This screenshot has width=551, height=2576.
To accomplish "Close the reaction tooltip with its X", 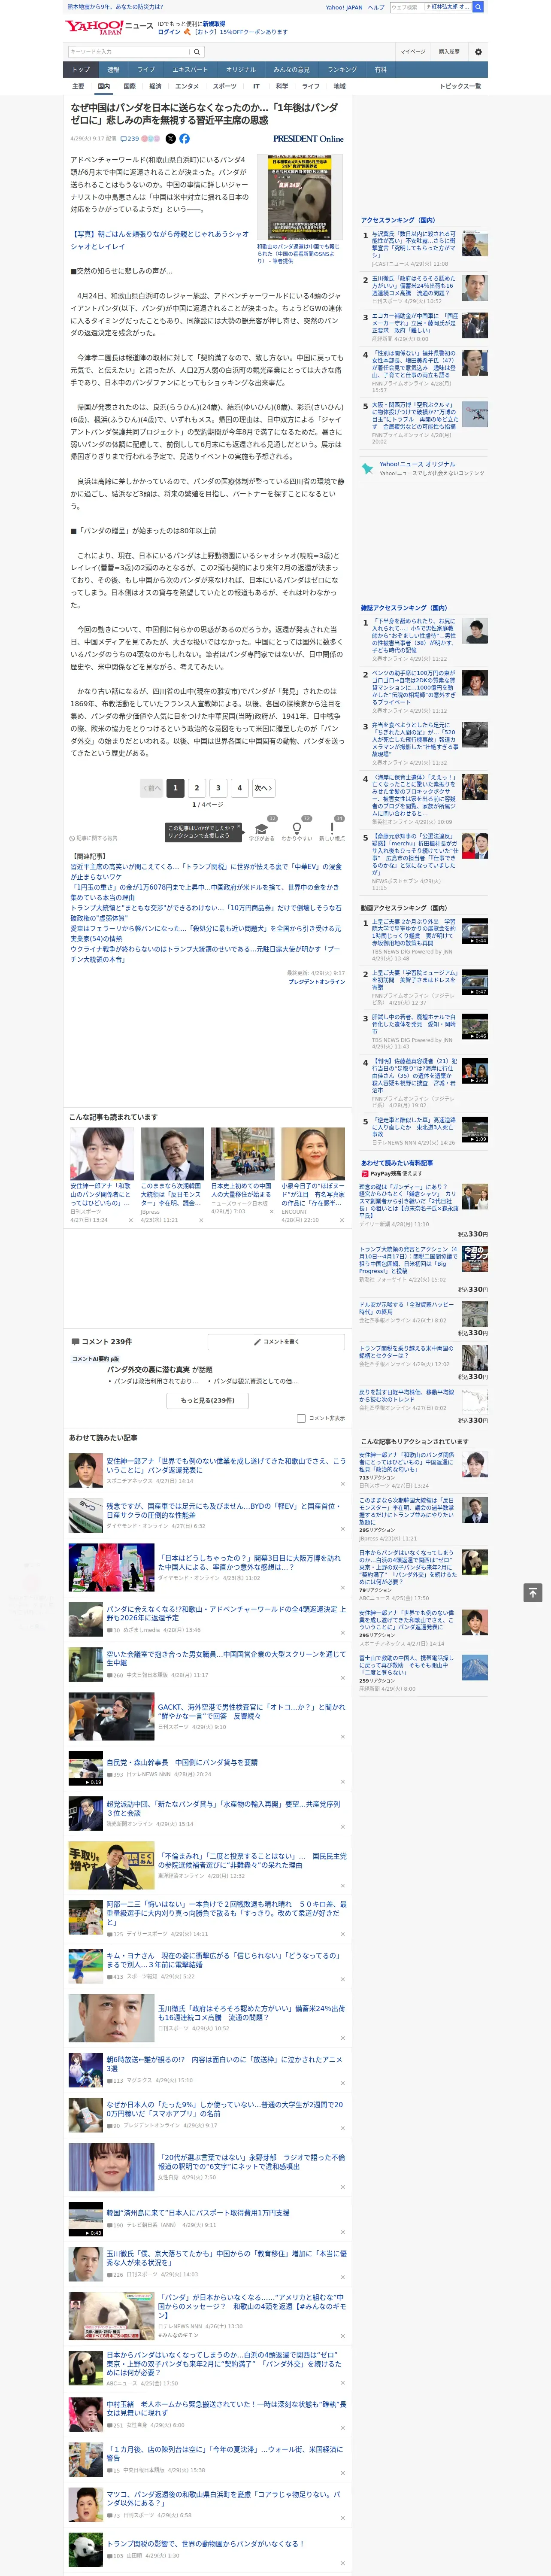I will [240, 827].
